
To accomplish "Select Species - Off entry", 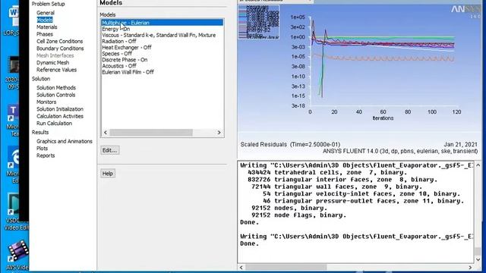I will pyautogui.click(x=117, y=54).
